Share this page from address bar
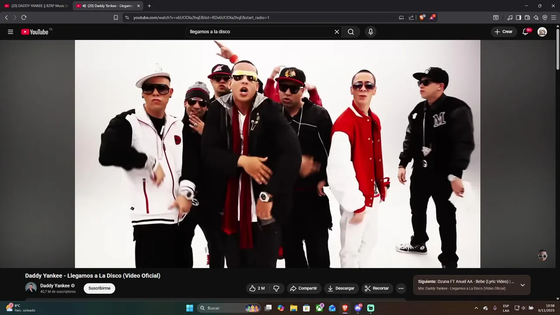Image resolution: width=560 pixels, height=315 pixels. tap(411, 17)
